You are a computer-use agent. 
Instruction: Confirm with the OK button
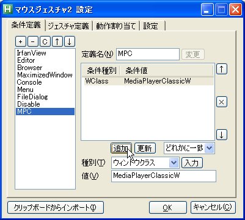click(x=168, y=208)
